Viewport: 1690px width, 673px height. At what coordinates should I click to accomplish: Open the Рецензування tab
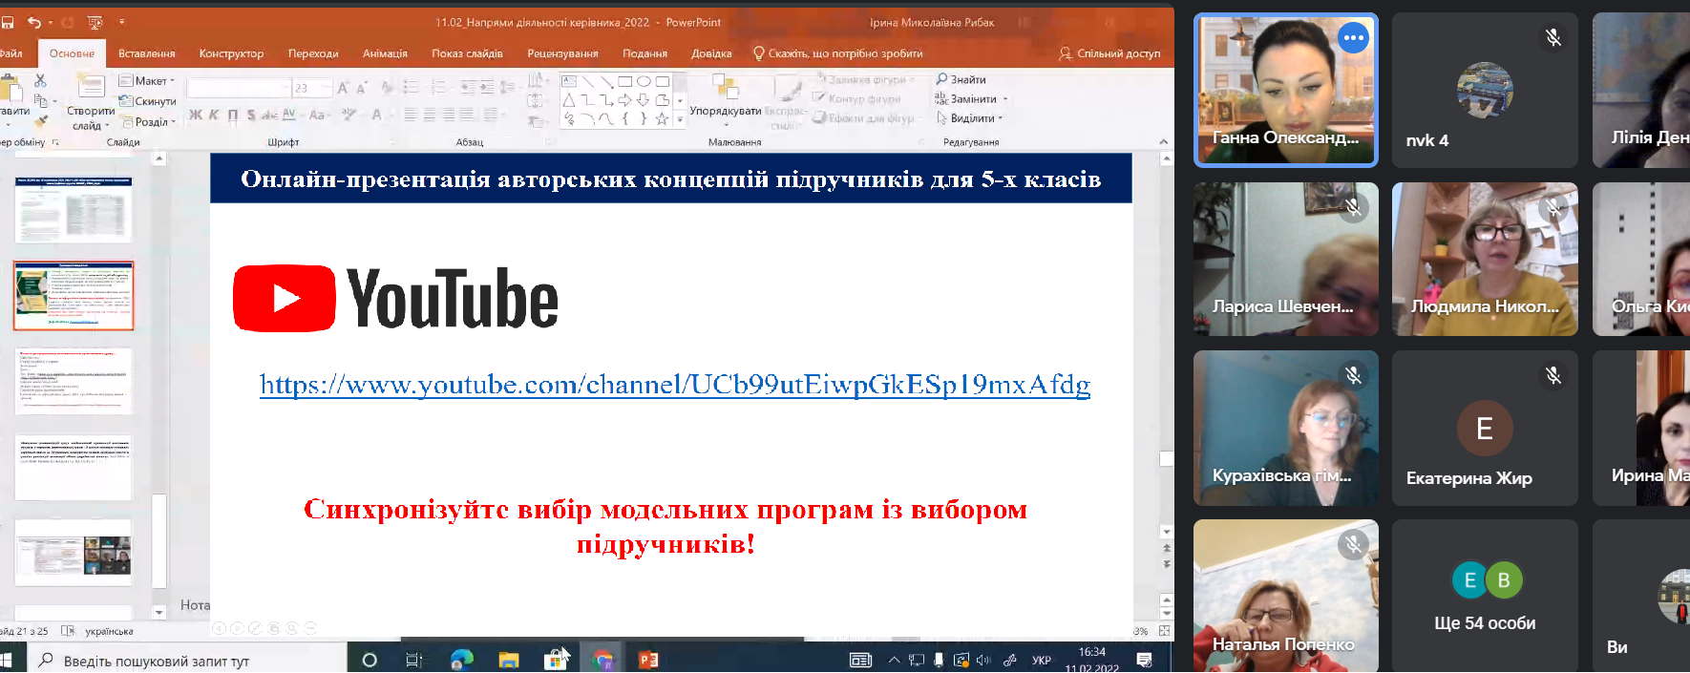(x=562, y=53)
